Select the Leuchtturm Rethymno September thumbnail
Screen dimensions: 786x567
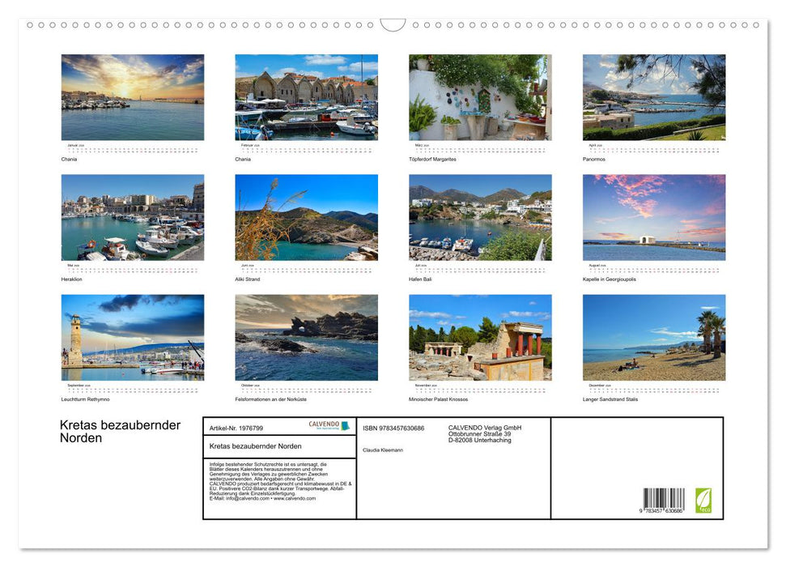pyautogui.click(x=133, y=336)
